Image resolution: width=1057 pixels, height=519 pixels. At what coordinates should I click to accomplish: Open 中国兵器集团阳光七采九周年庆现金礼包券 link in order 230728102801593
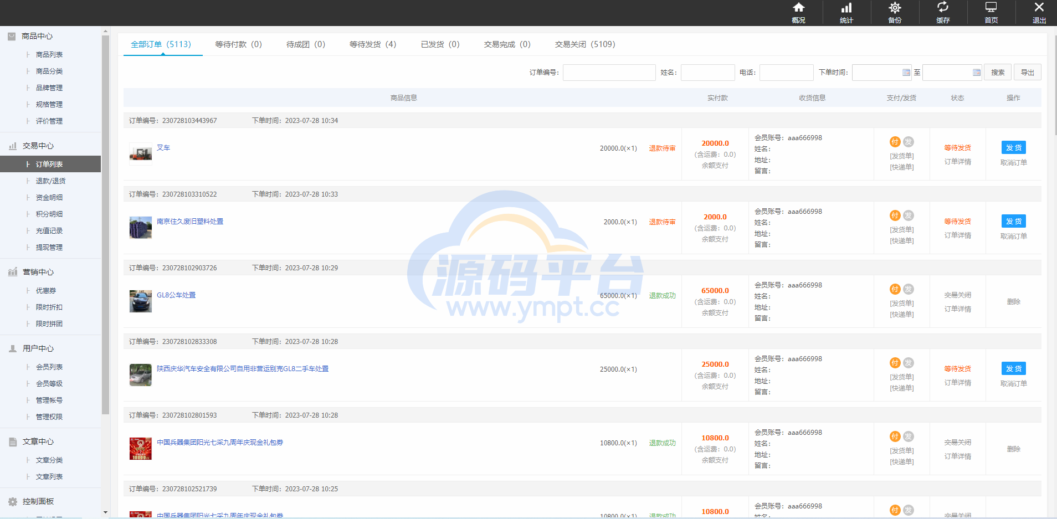click(x=220, y=443)
